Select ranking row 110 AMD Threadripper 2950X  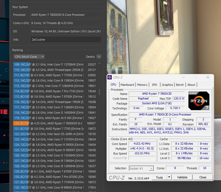[55, 70]
